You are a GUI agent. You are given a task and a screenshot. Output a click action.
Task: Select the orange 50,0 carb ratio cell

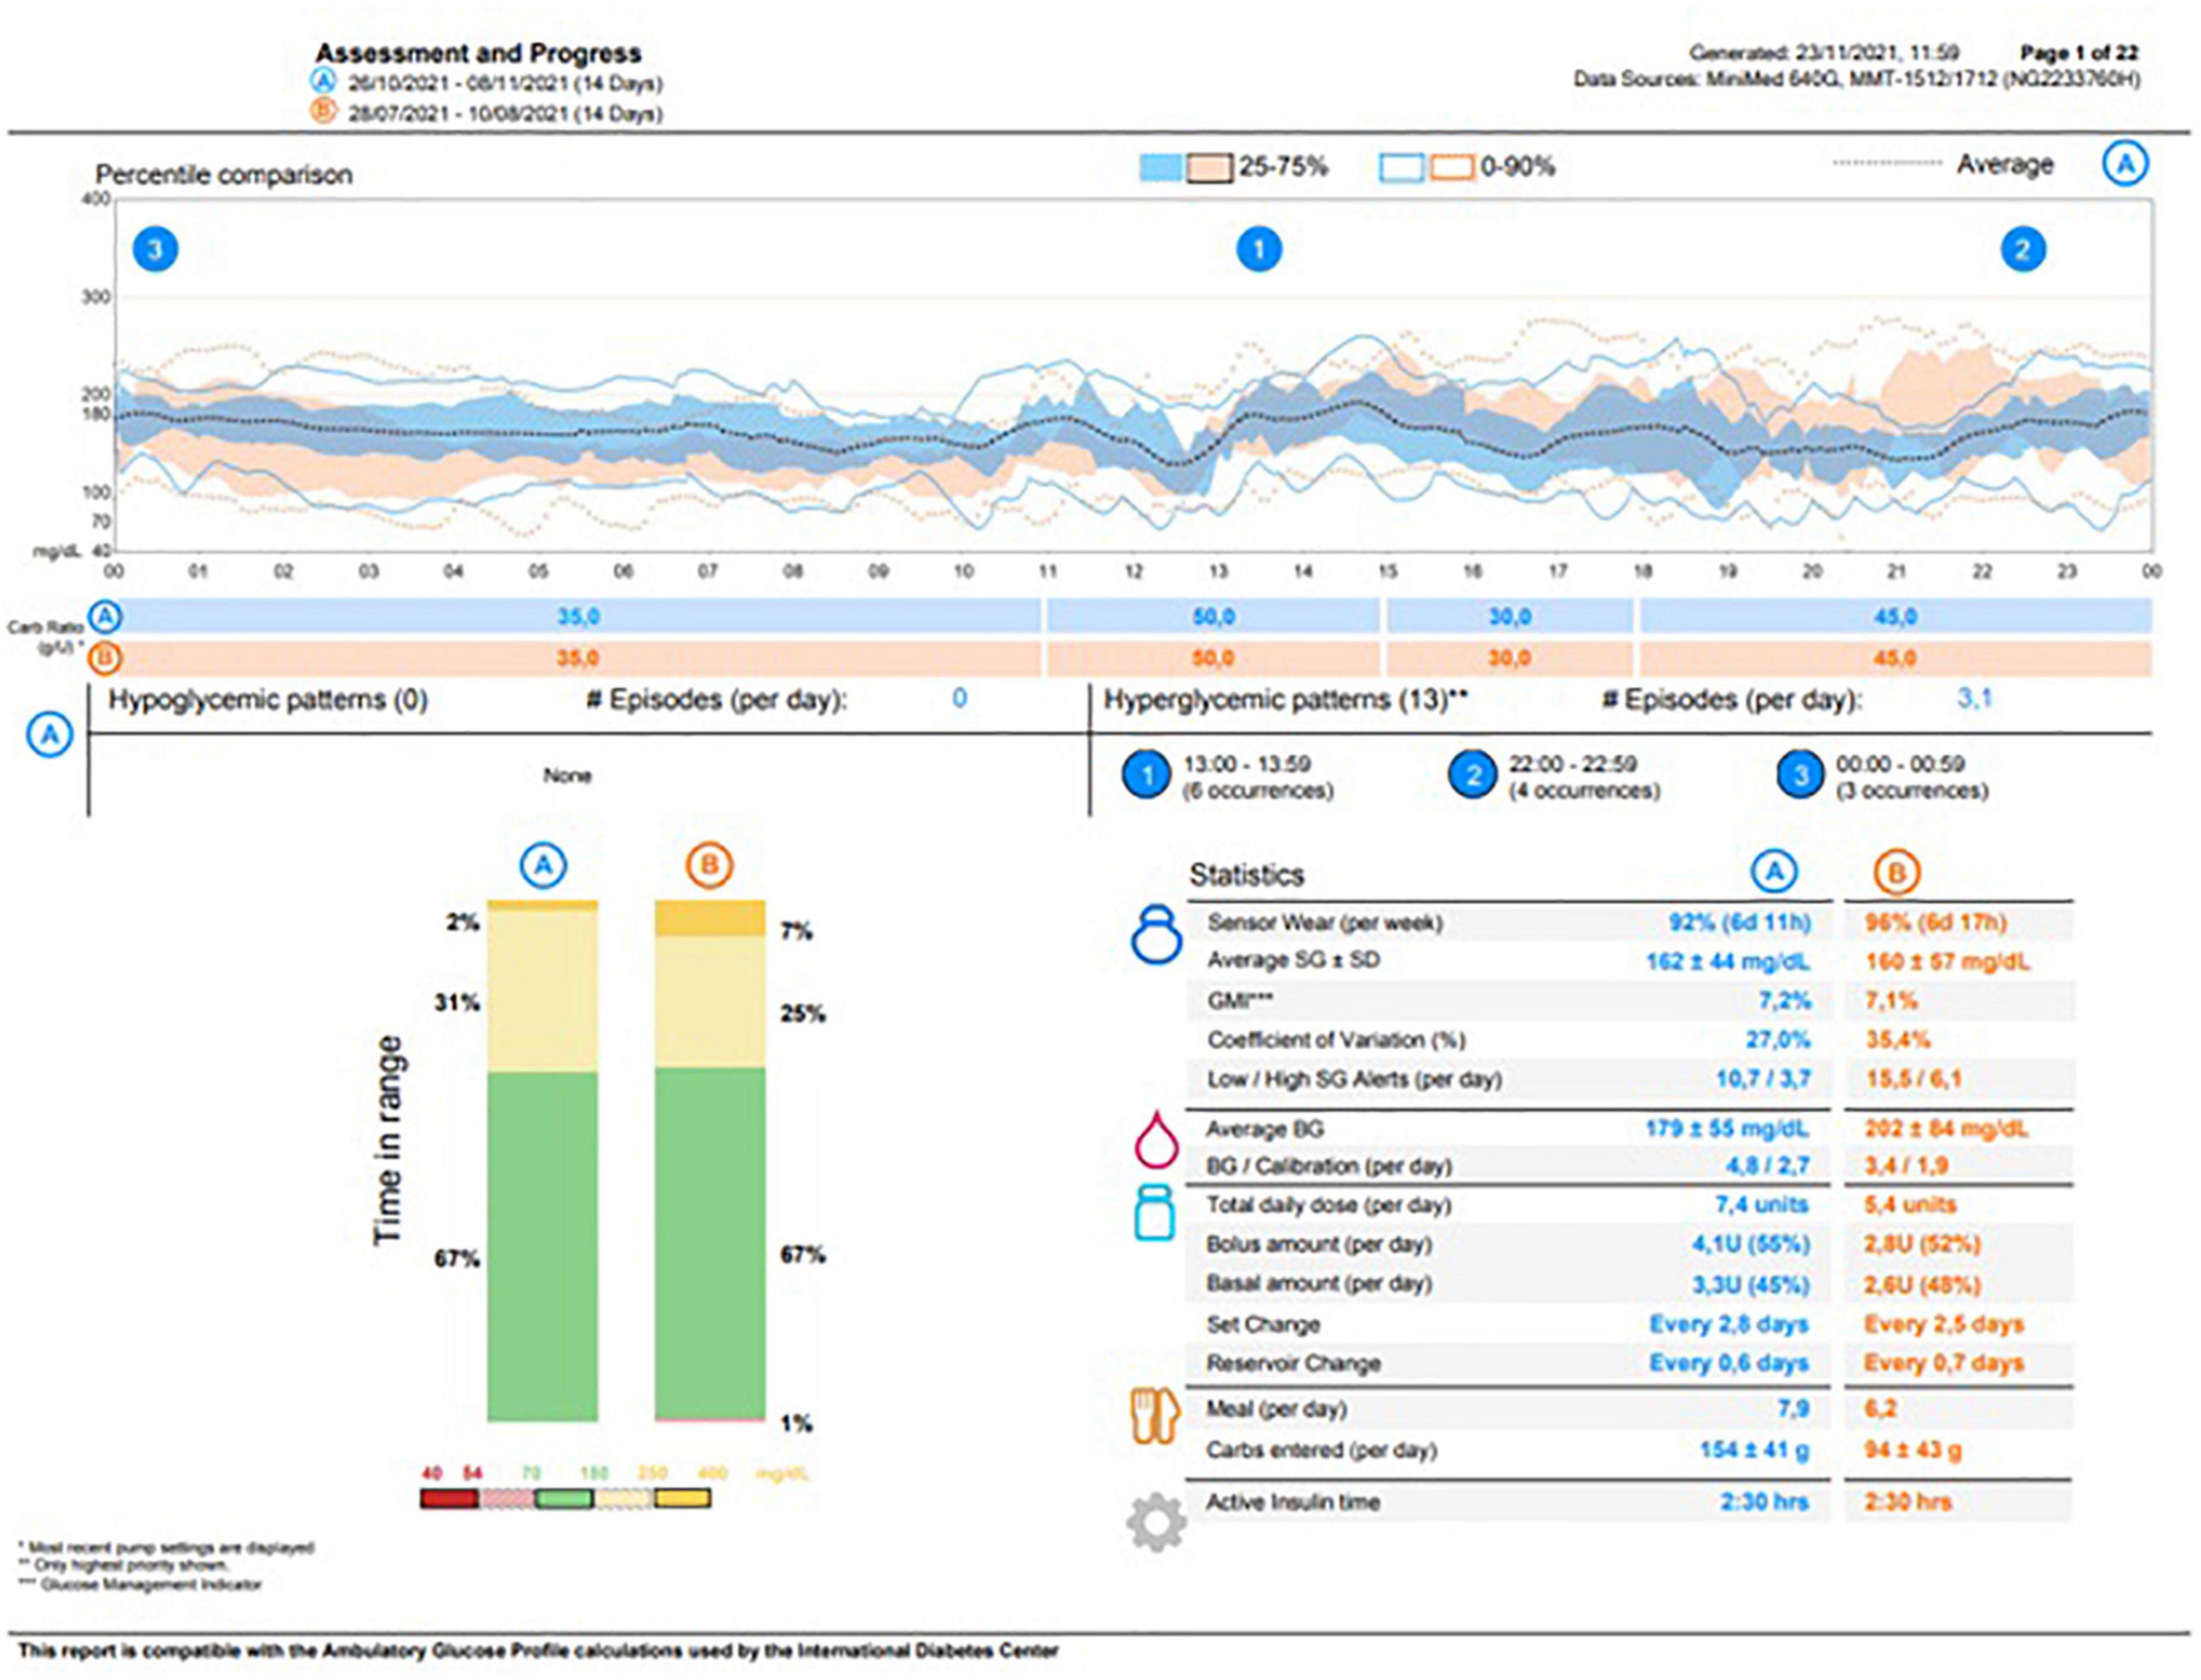coord(1213,658)
